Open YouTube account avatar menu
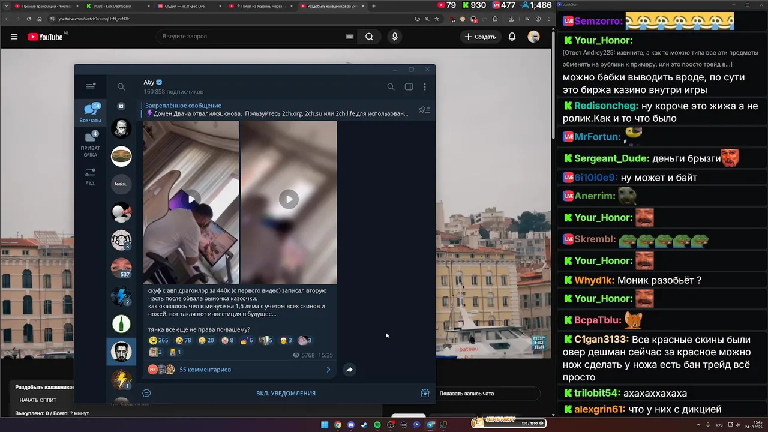The image size is (768, 432). pyautogui.click(x=533, y=37)
